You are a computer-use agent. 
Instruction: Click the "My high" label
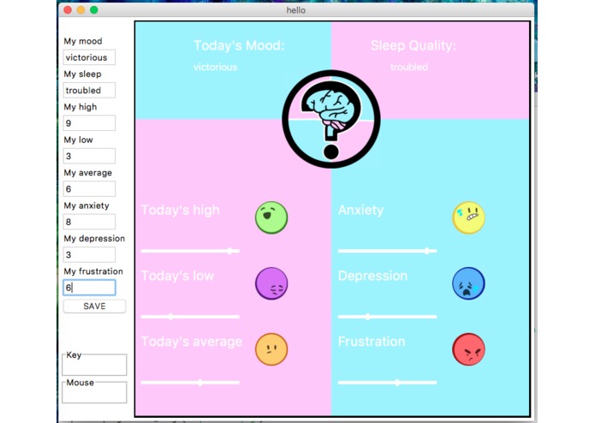tap(80, 107)
